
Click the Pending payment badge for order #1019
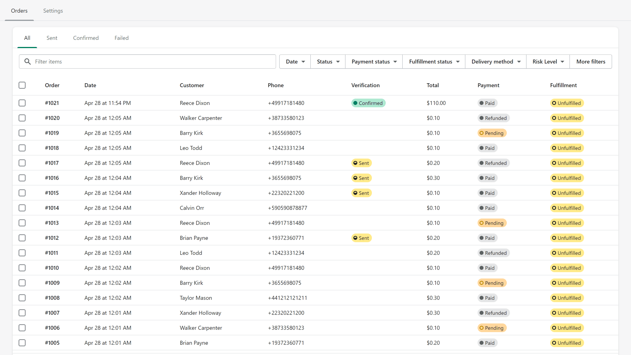tap(491, 133)
